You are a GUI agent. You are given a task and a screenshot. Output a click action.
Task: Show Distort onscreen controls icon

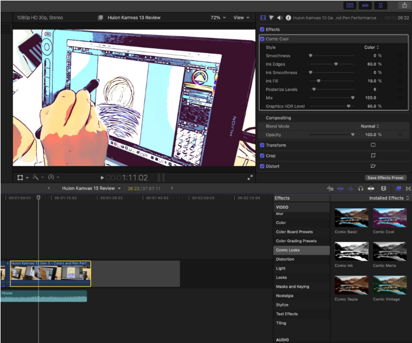click(373, 166)
